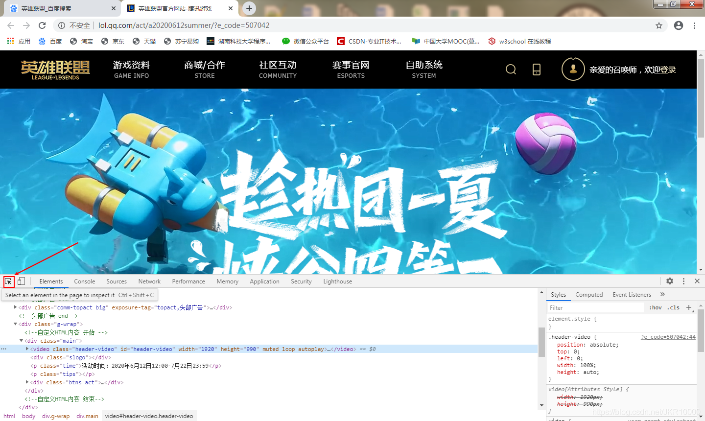Open the 商城/合作 STORE menu

coord(205,70)
